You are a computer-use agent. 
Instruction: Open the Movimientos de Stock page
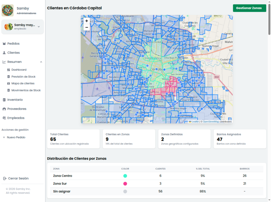coord(25,90)
